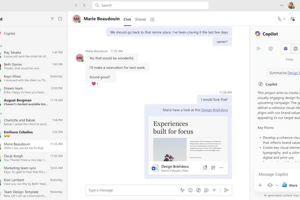Expand the call options dropdown arrow
Image resolution: width=300 pixels, height=200 pixels.
(284, 19)
